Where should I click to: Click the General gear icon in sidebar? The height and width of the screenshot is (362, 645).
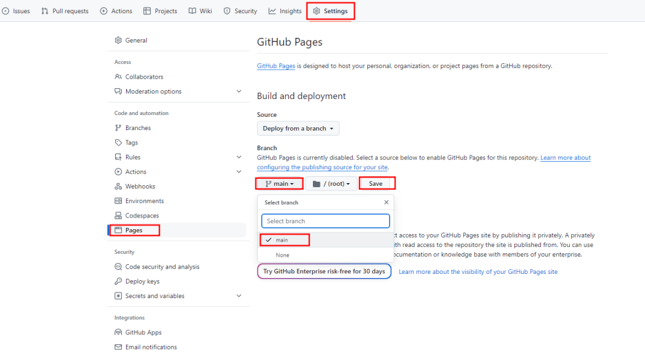(119, 41)
